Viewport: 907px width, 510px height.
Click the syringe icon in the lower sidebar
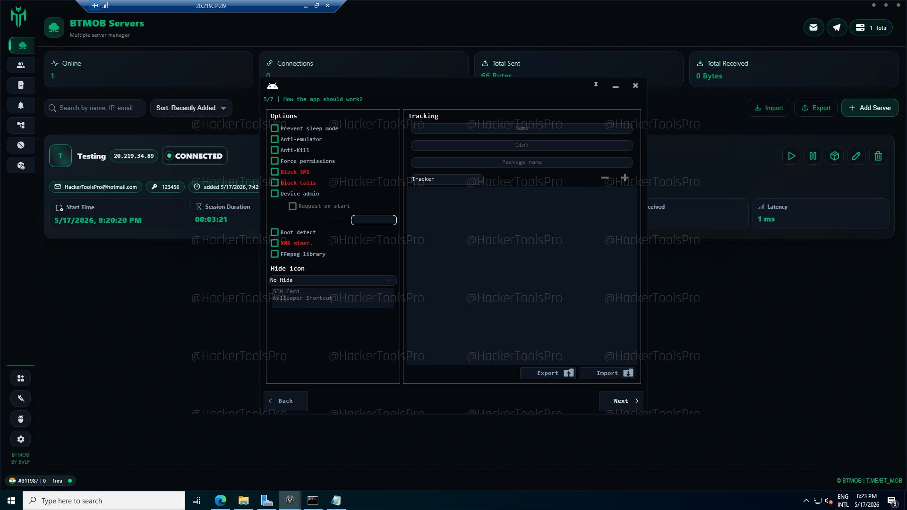21,399
